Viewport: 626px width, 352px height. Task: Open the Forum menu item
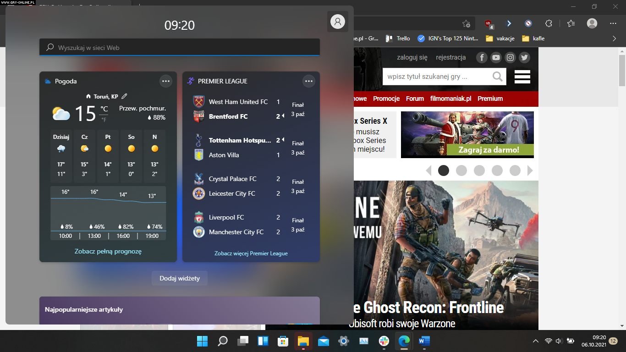[x=415, y=99]
